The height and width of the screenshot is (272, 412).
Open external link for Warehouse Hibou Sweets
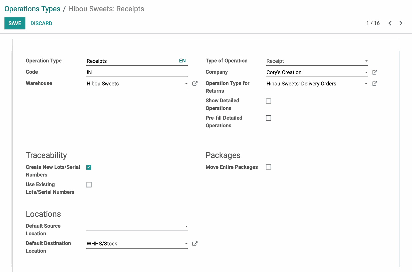(195, 84)
